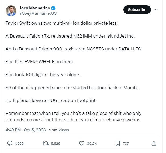Click the 1,569 replies count
This screenshot has width=166, height=153.
[x=19, y=144]
